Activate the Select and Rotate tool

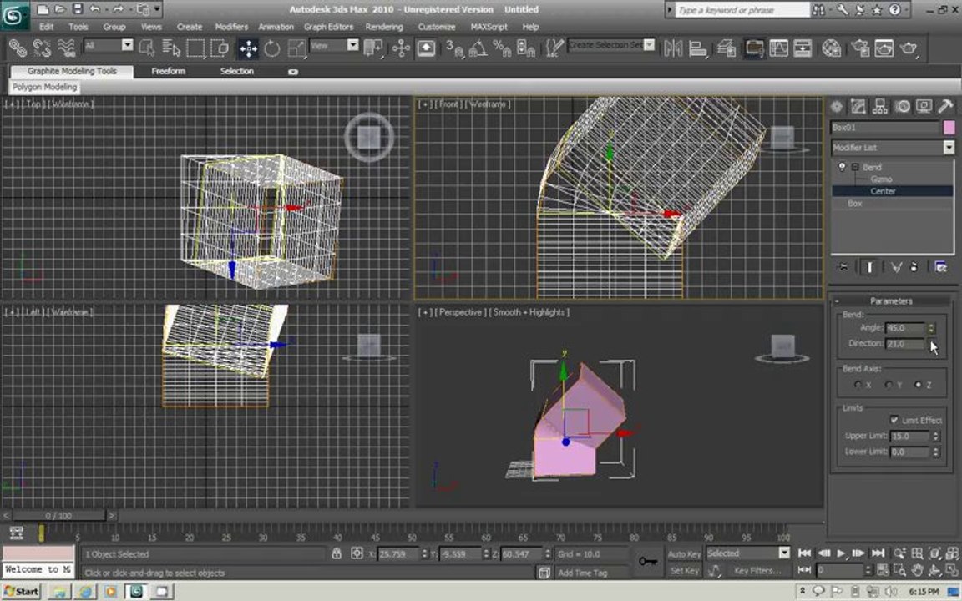click(271, 48)
